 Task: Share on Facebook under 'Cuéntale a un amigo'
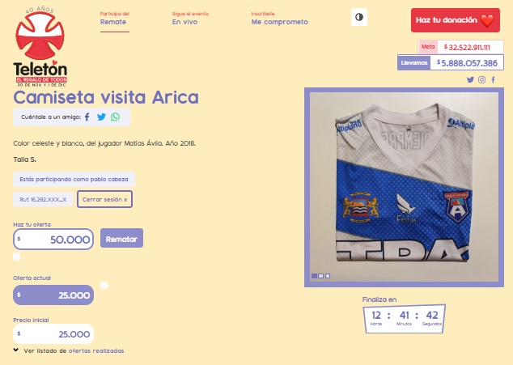pyautogui.click(x=87, y=117)
